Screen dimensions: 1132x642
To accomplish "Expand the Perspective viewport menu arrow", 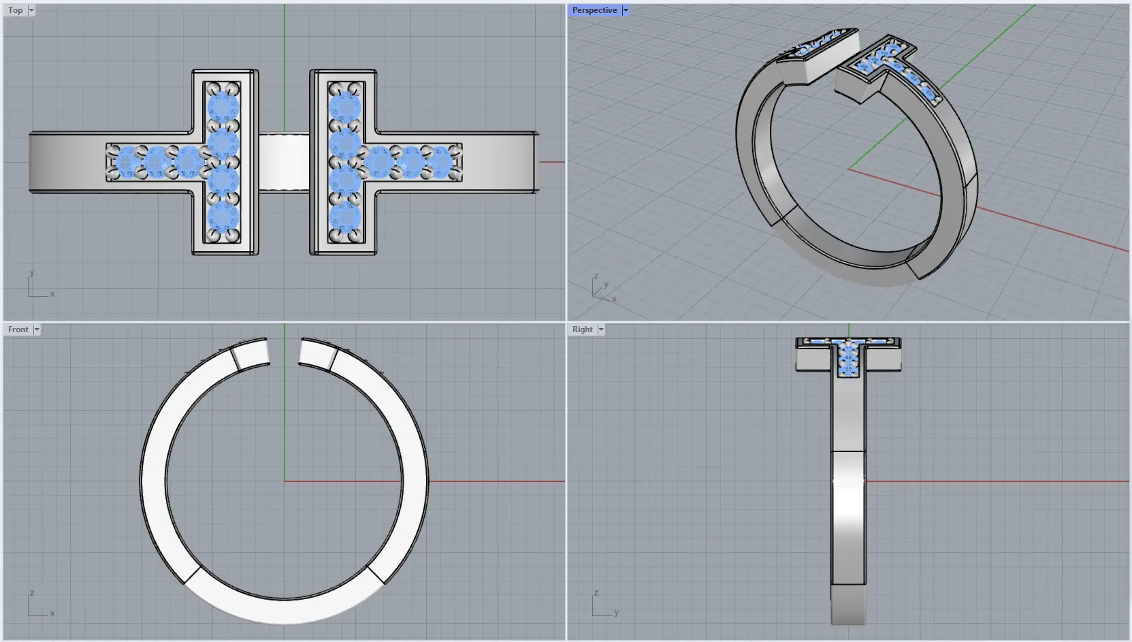I will tap(626, 10).
